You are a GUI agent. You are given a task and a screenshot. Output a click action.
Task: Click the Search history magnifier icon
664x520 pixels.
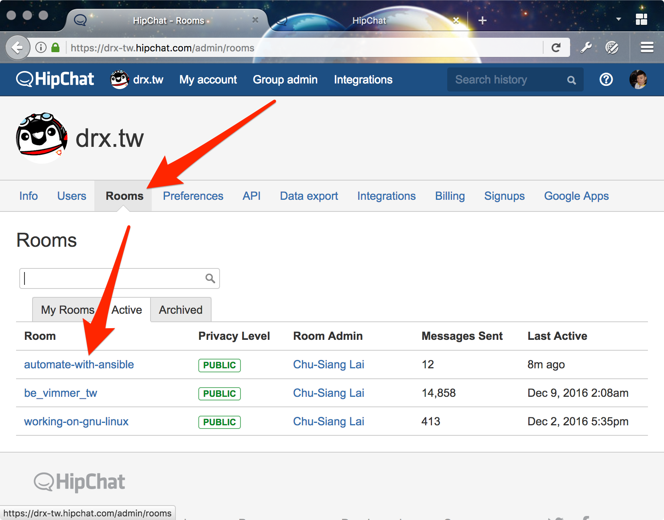(x=571, y=80)
